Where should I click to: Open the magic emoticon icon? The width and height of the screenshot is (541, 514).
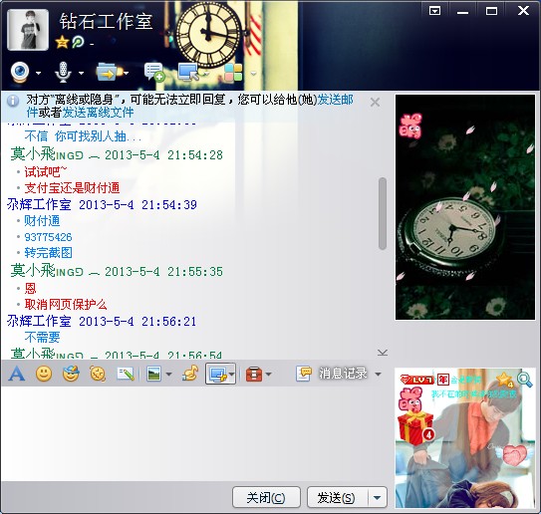[x=71, y=374]
